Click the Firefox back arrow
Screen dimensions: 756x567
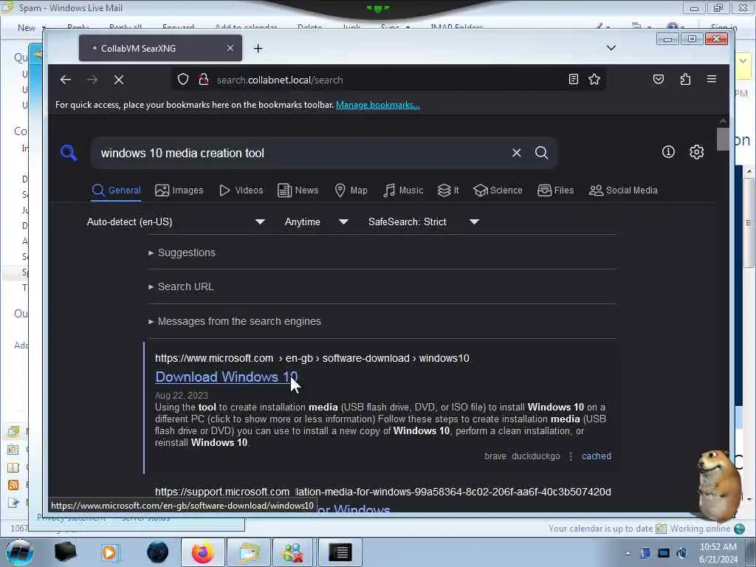(x=66, y=80)
